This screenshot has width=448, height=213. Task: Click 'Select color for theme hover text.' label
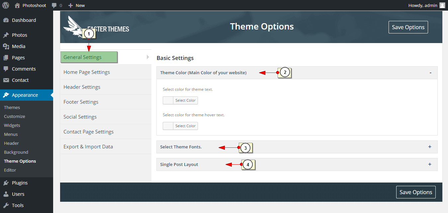194,115
